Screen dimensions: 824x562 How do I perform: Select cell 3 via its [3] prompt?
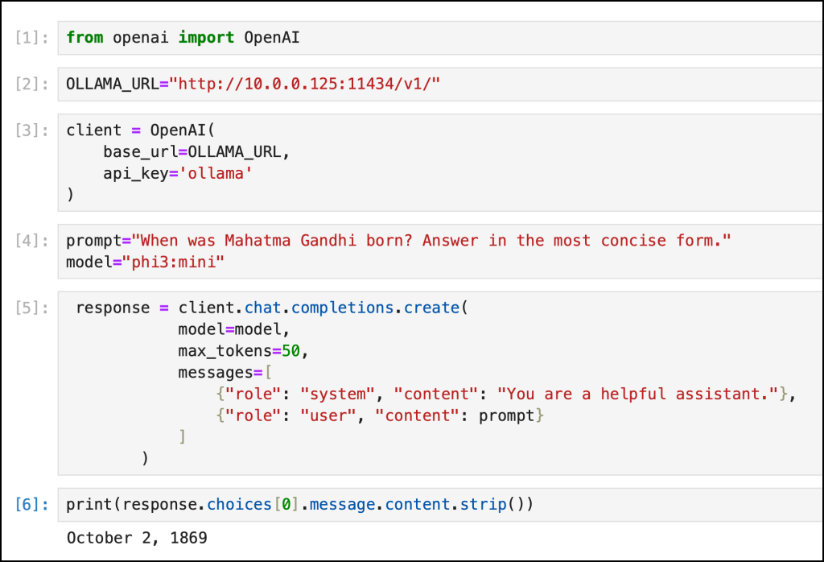pos(31,130)
